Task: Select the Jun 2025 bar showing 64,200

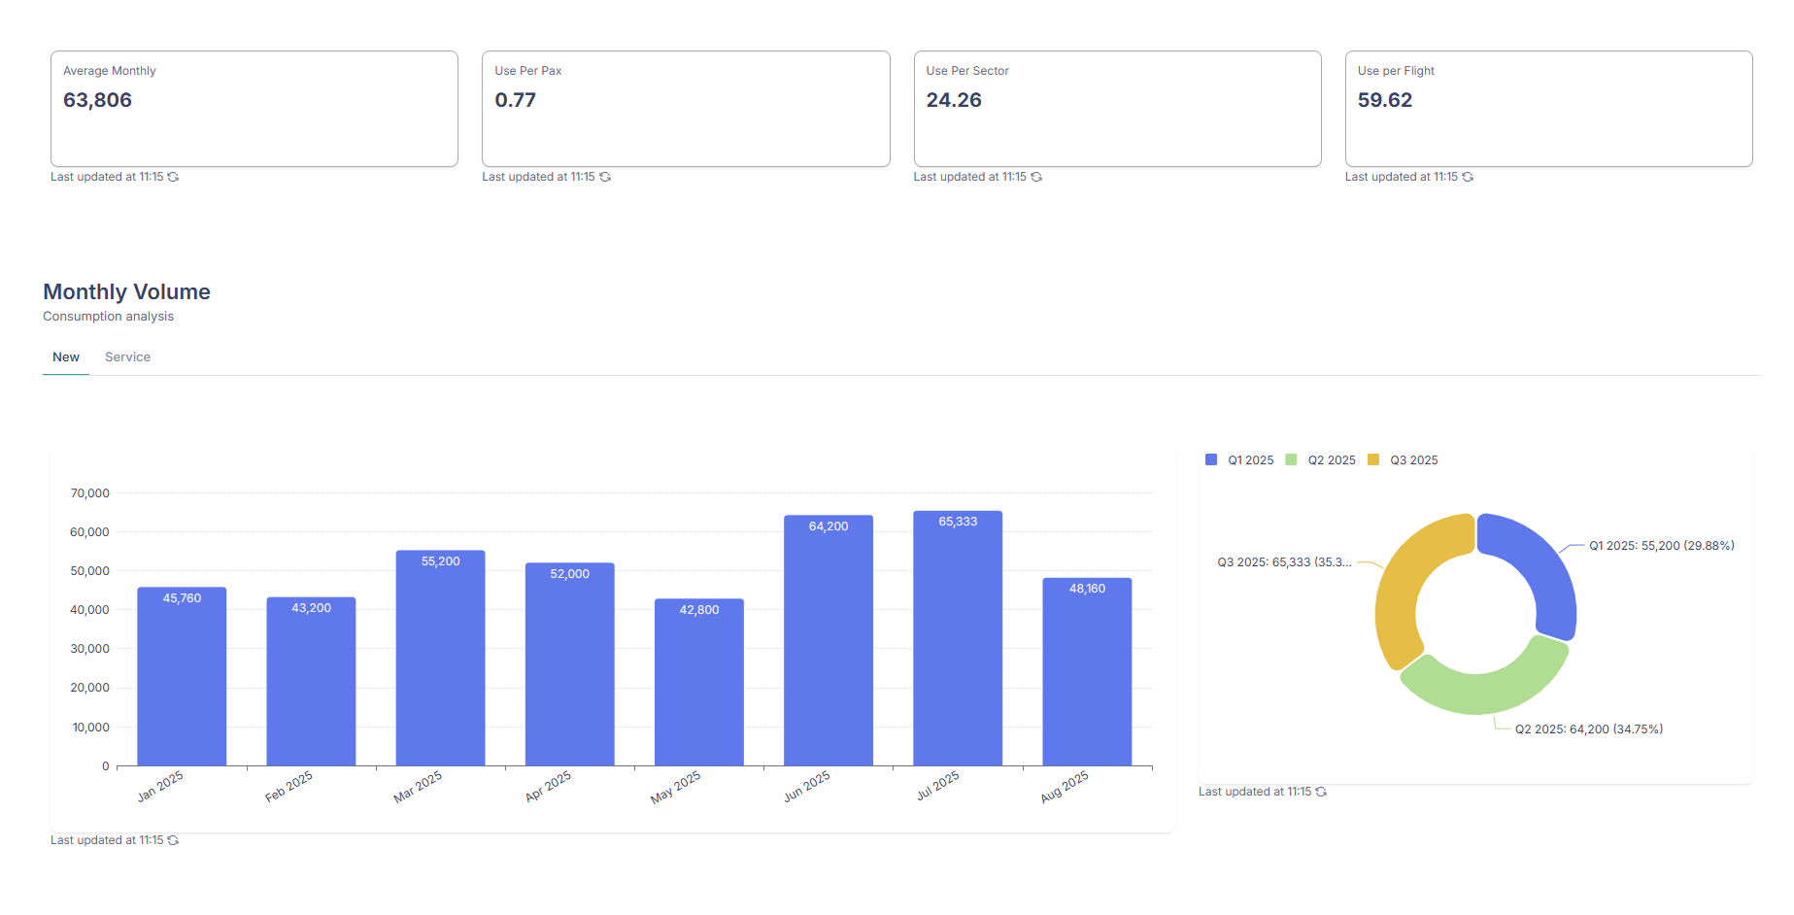Action: click(x=829, y=643)
